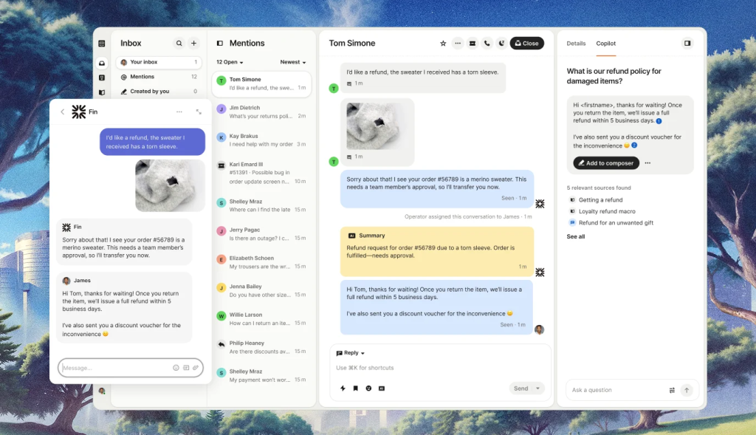Open the ticket icon in the conversation header
The width and height of the screenshot is (756, 435).
(x=472, y=43)
